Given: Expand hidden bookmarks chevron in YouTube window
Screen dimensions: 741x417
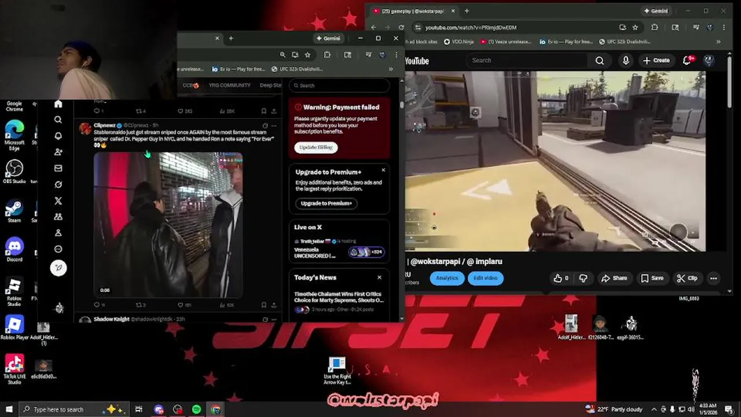Looking at the screenshot, I should pyautogui.click(x=718, y=42).
